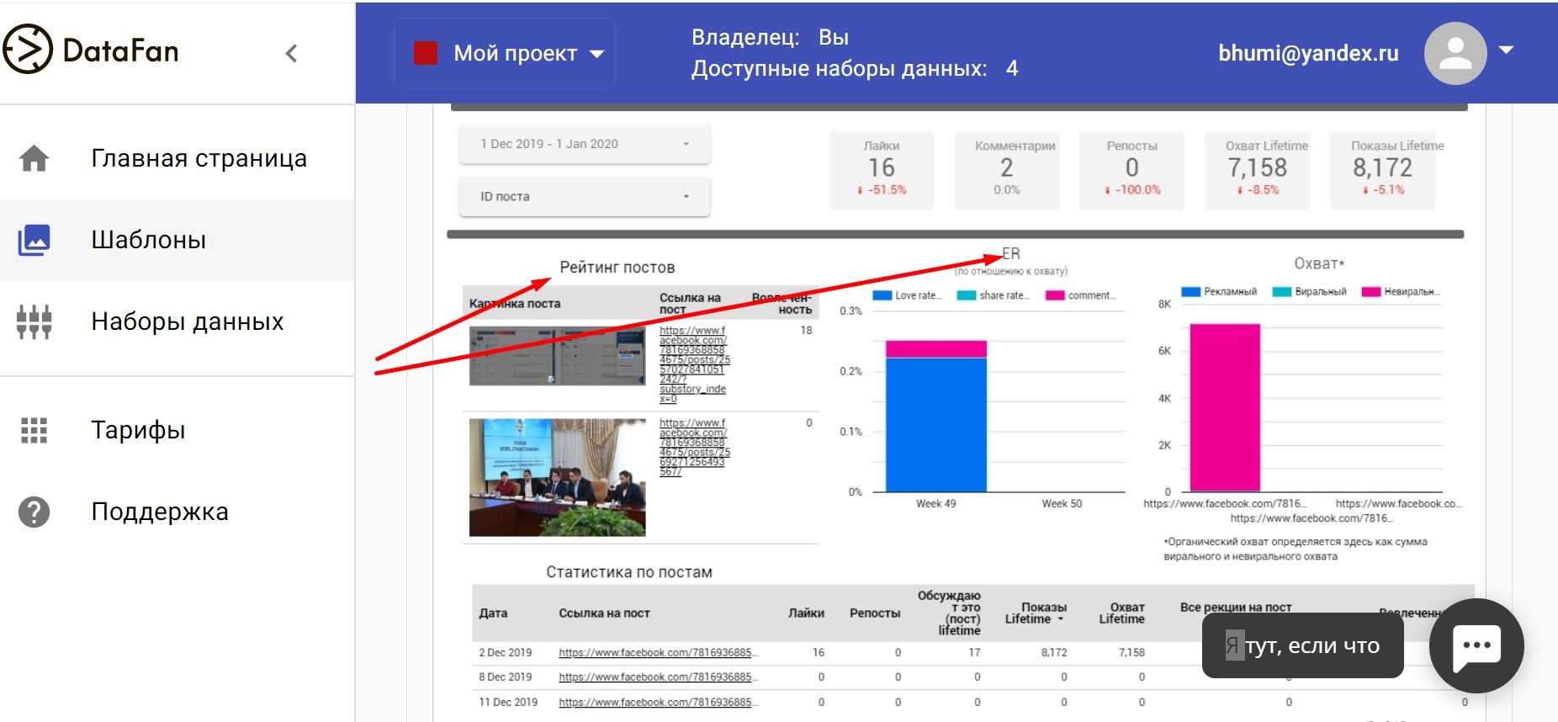The image size is (1558, 722).
Task: Click the datasets icon beside Наборы данных
Action: (34, 321)
